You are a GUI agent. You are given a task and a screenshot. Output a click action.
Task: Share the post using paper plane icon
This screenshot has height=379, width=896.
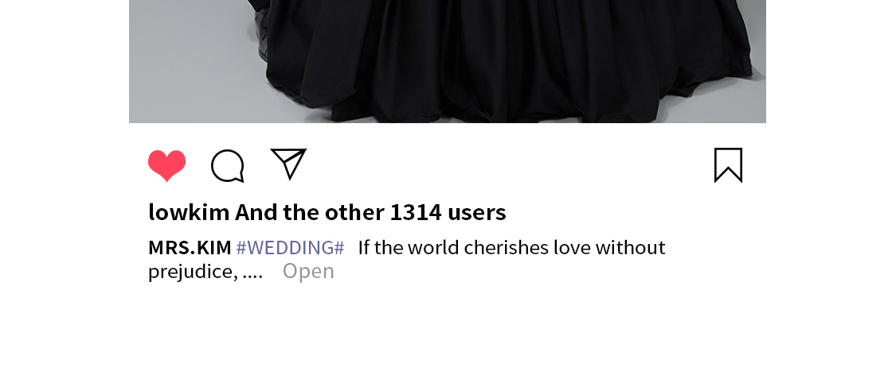[288, 164]
